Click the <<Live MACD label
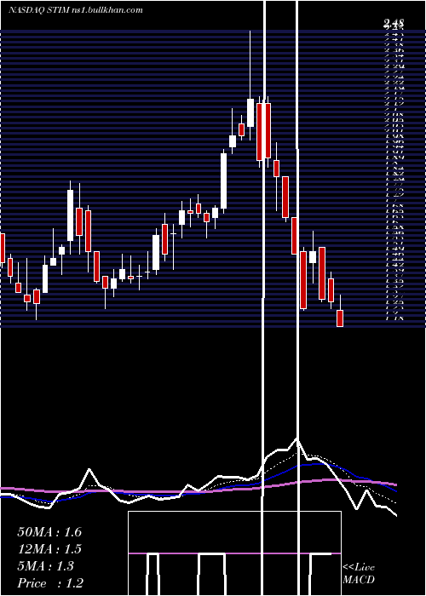 click(359, 574)
